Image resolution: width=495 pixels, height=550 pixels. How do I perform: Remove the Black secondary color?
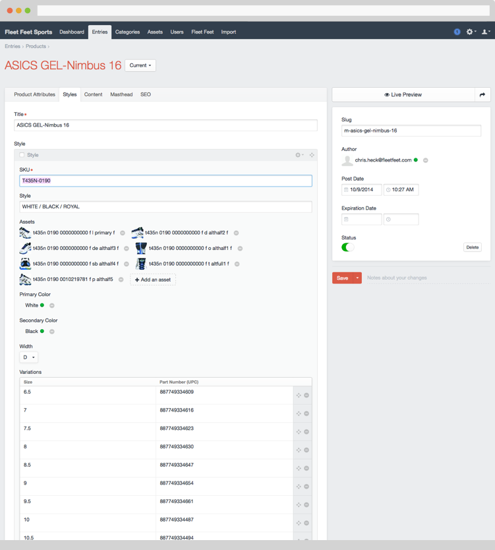(52, 332)
